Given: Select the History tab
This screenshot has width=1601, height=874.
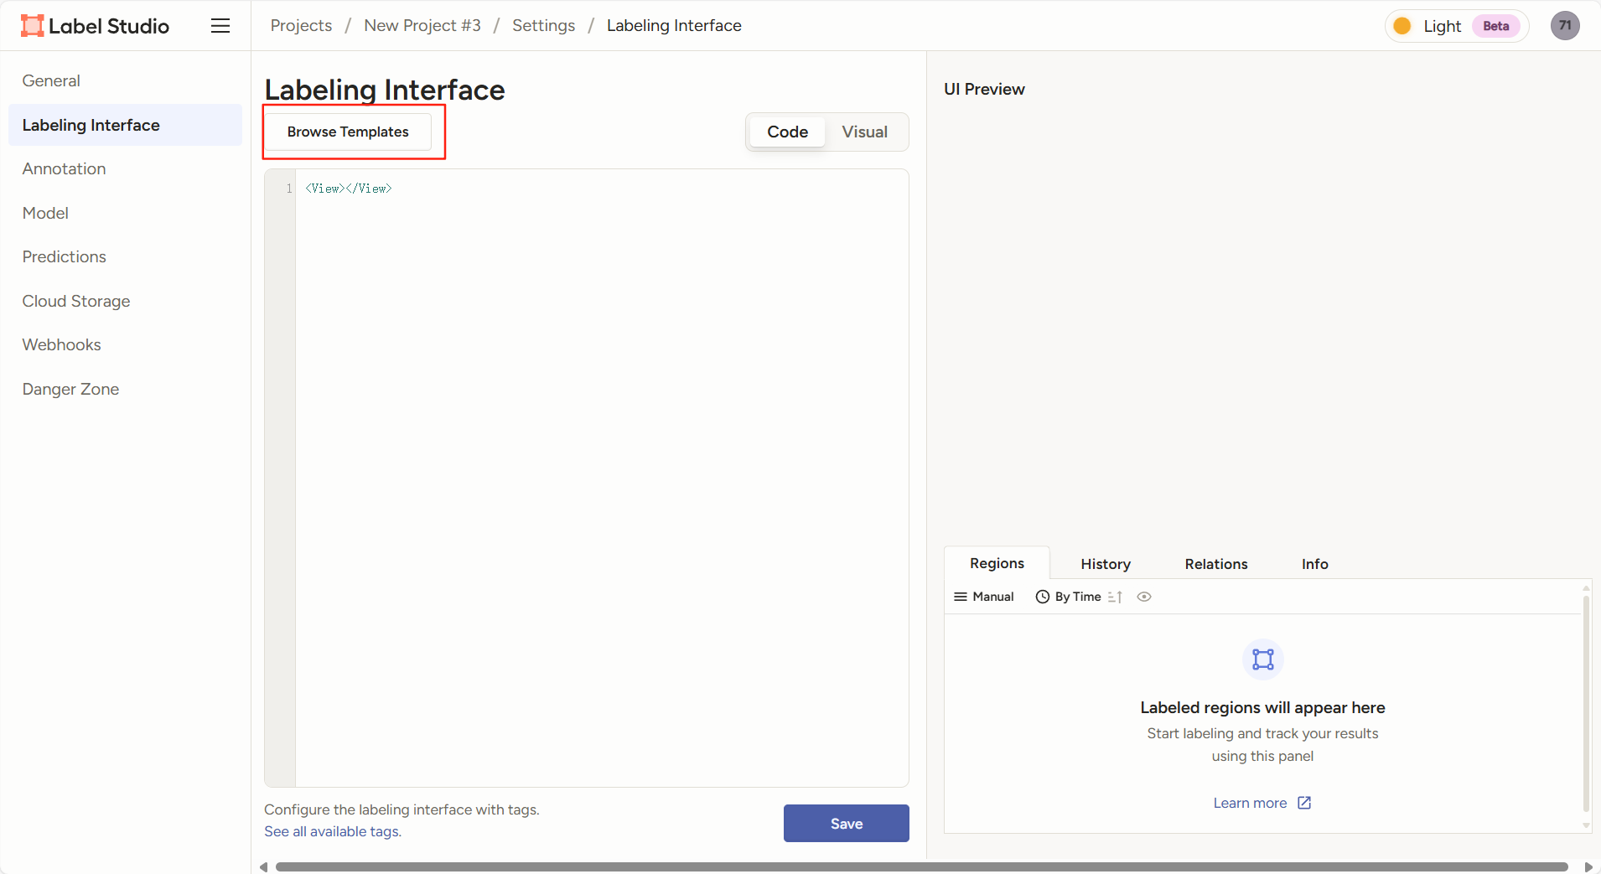Looking at the screenshot, I should [1105, 564].
